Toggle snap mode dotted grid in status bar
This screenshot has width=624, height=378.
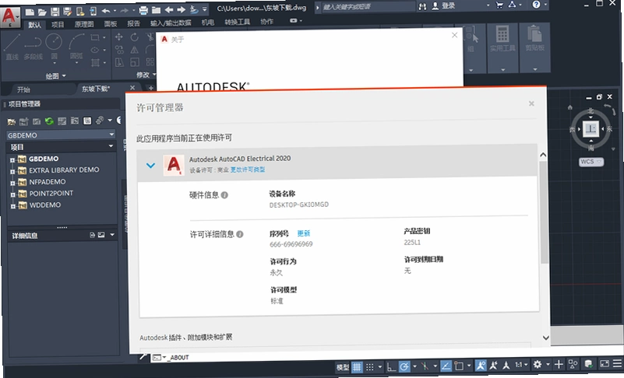(x=370, y=367)
